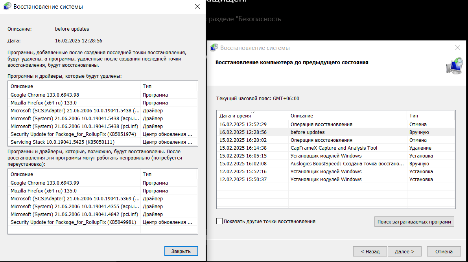This screenshot has height=262, width=468.
Task: Click 'Поиск затрагиваемых программ' button
Action: (414, 222)
